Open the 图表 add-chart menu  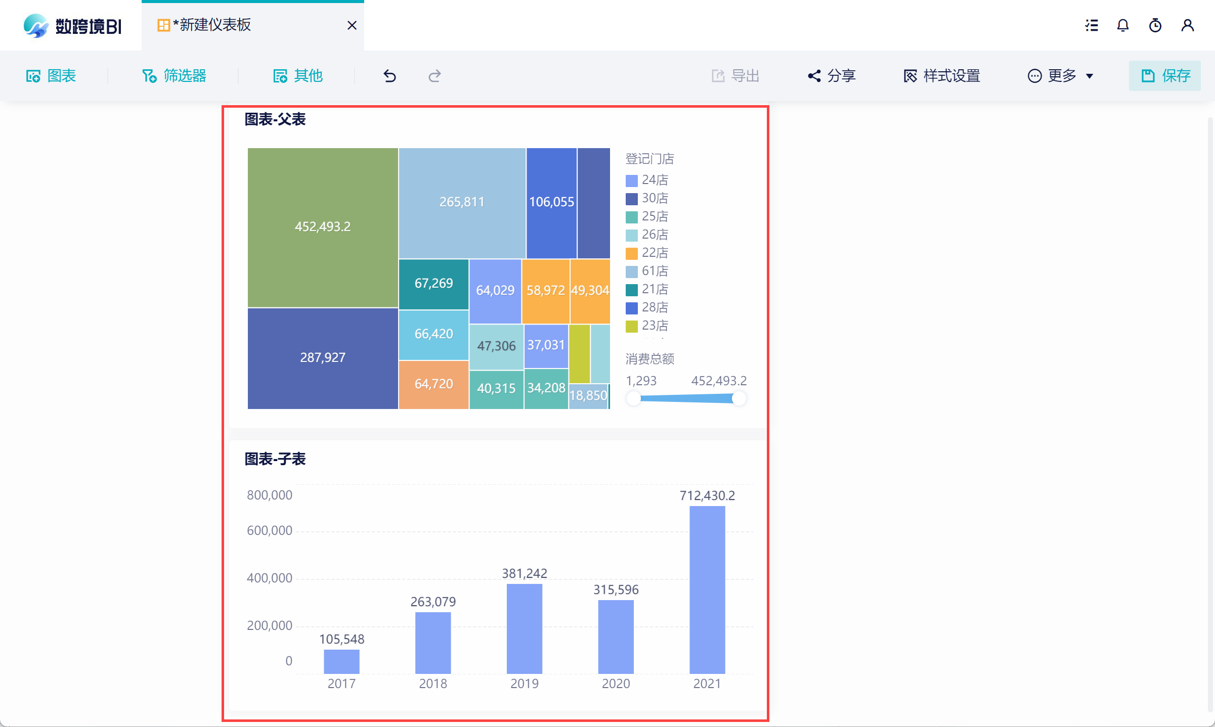point(51,76)
